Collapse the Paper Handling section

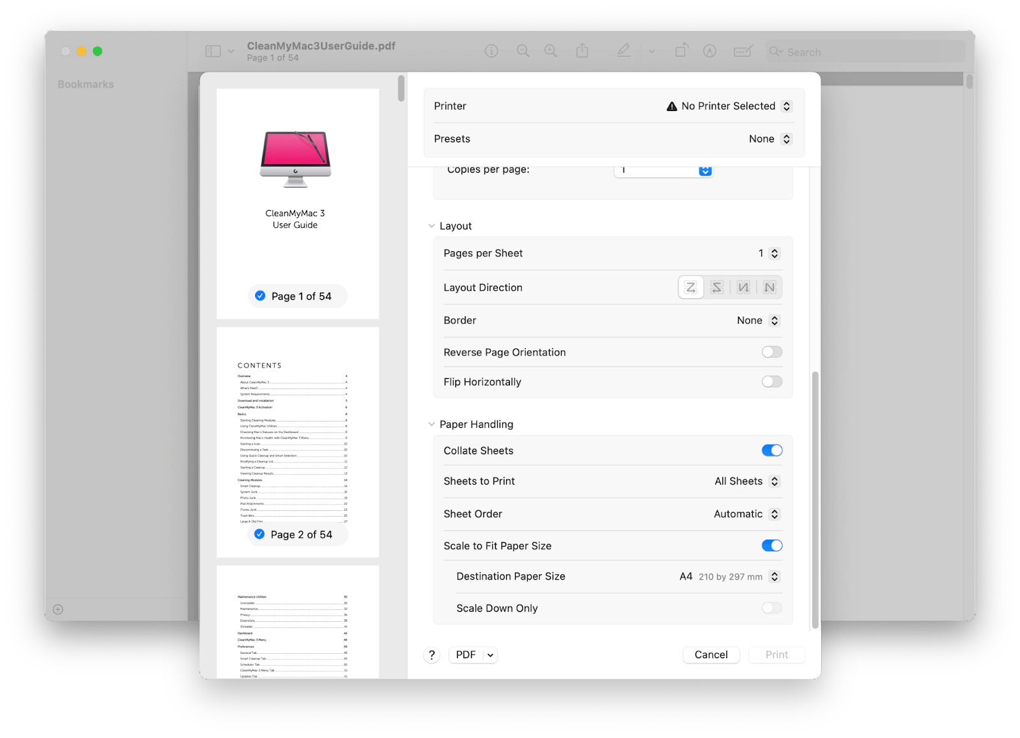[432, 424]
